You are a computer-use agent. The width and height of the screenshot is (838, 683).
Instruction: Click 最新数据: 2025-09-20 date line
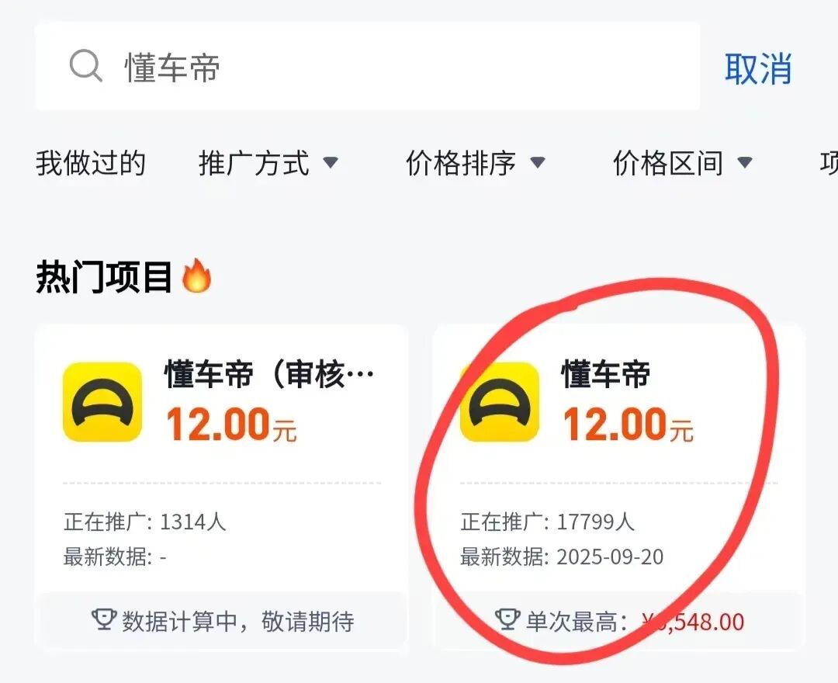point(562,556)
